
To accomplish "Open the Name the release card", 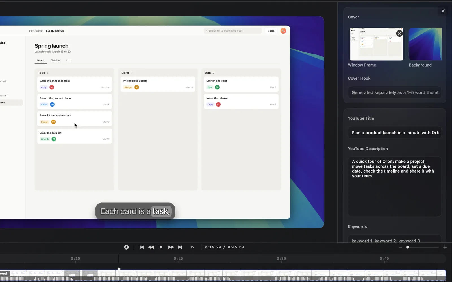I will point(241,102).
